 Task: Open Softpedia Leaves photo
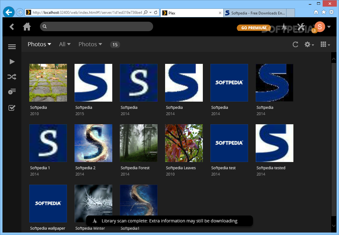184,143
